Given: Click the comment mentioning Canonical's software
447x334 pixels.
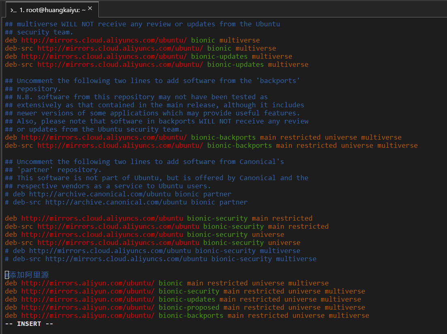Looking at the screenshot, I should [145, 162].
